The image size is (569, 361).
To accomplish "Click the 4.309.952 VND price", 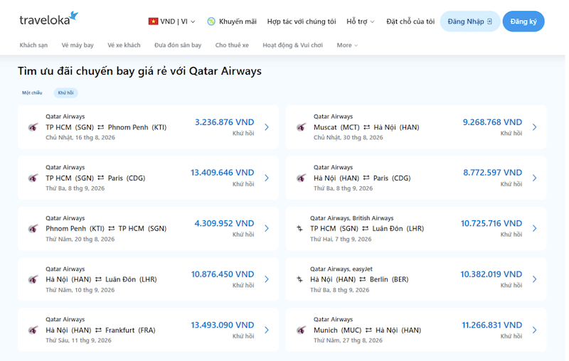I will click(224, 223).
